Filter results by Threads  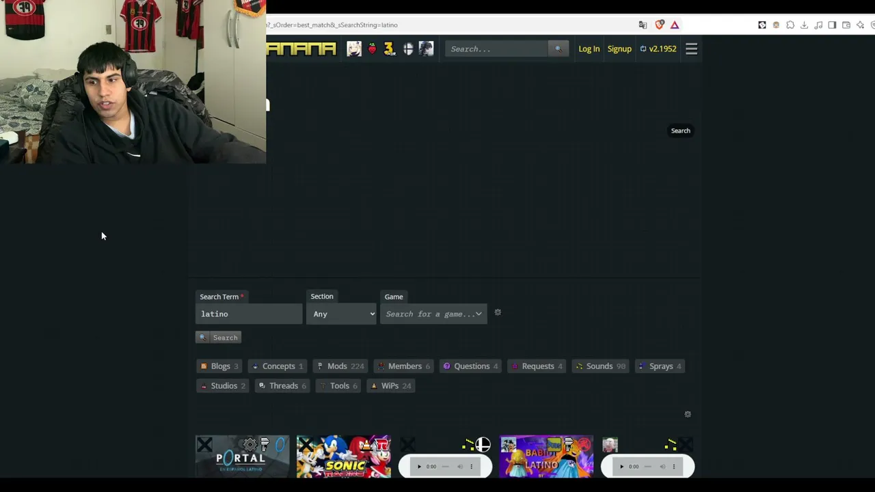tap(282, 386)
